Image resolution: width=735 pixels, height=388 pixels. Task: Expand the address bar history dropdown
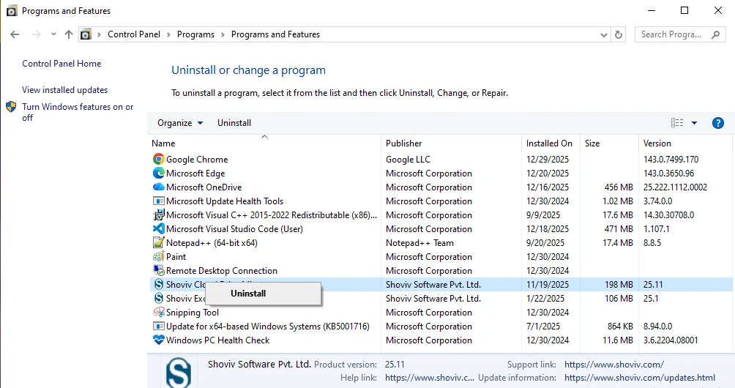(x=604, y=34)
